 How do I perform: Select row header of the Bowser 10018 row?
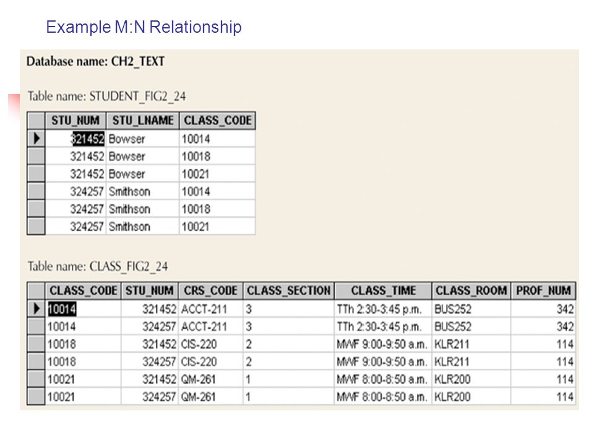tap(37, 156)
